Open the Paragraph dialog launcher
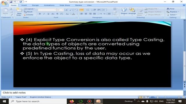The height and width of the screenshot is (104, 186). (x=118, y=17)
